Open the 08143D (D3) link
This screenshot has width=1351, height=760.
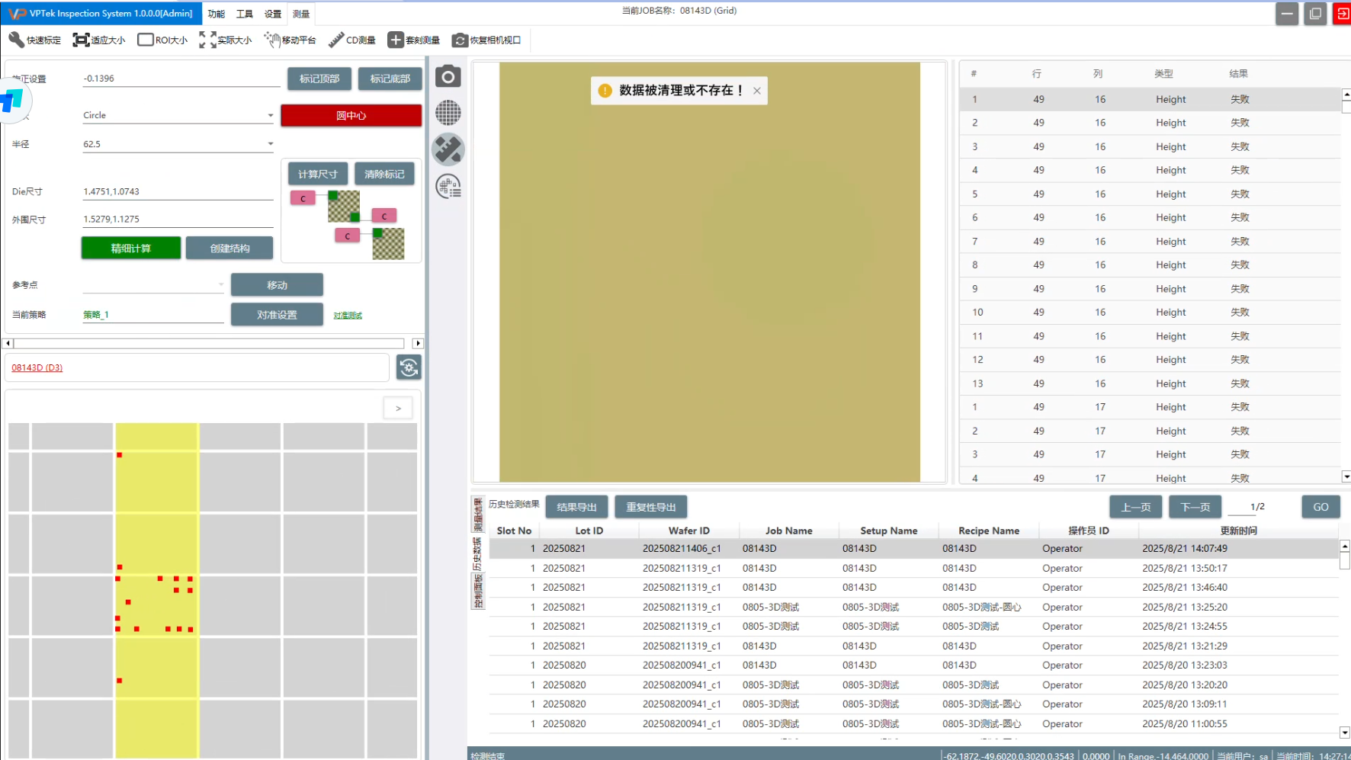point(37,367)
